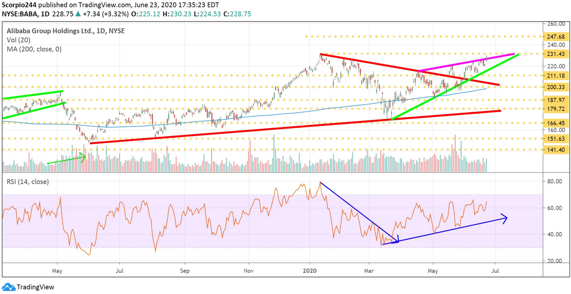Click the 231.43 price level label
571x294 pixels.
(556, 54)
